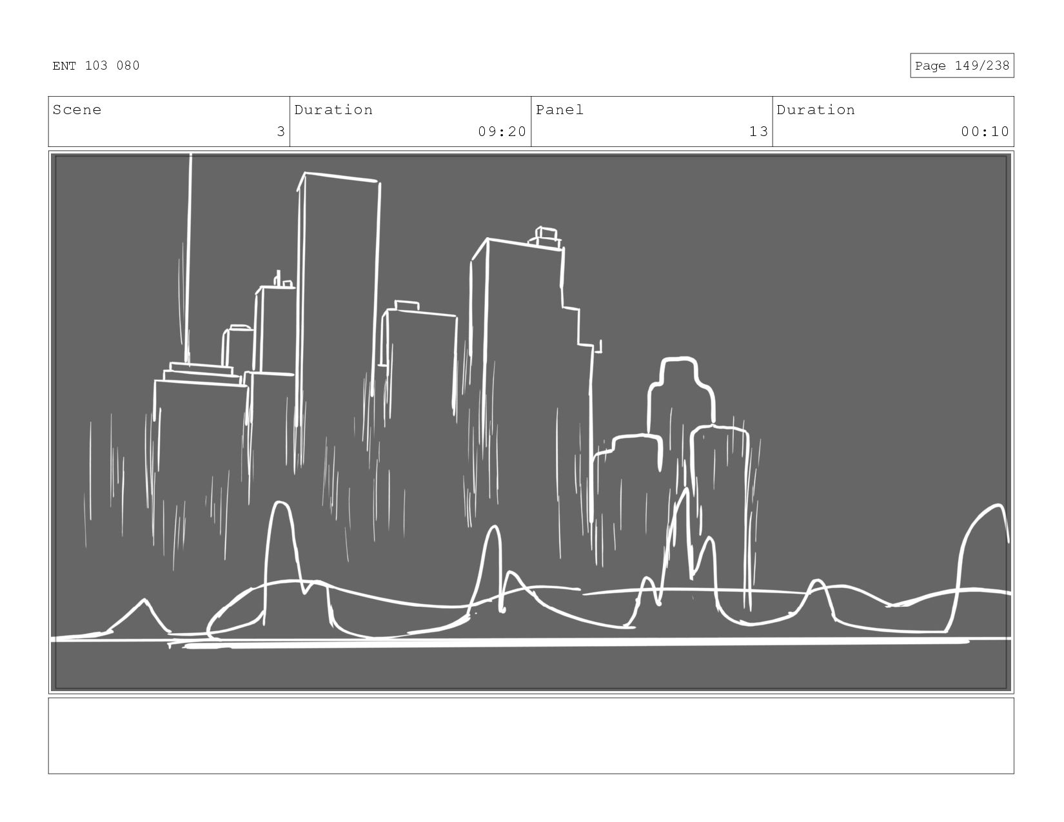Select the 'ENT 103 080' header text
1064x822 pixels.
[96, 66]
